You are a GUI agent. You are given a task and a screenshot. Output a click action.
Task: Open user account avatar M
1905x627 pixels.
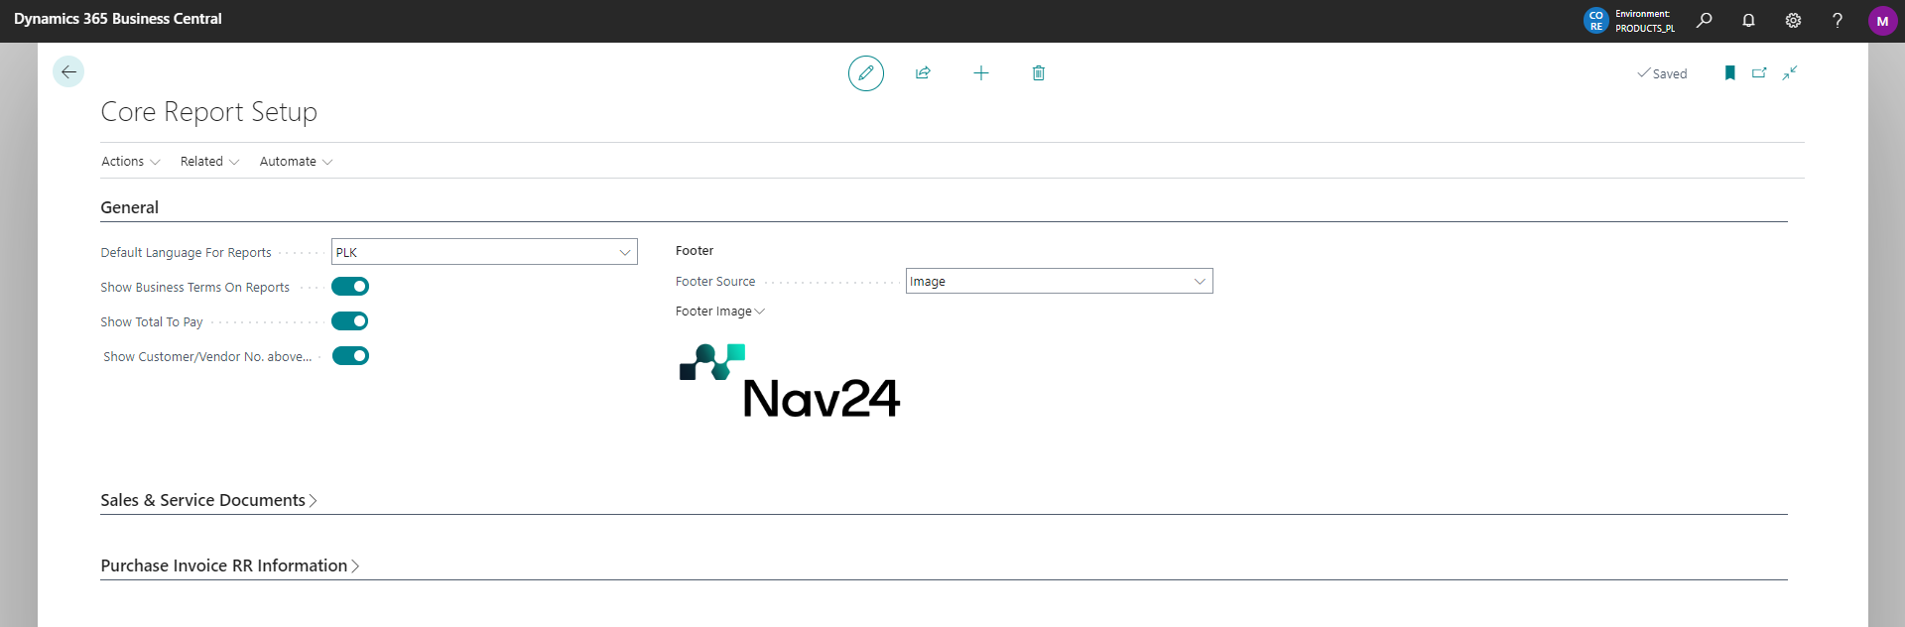click(x=1882, y=21)
